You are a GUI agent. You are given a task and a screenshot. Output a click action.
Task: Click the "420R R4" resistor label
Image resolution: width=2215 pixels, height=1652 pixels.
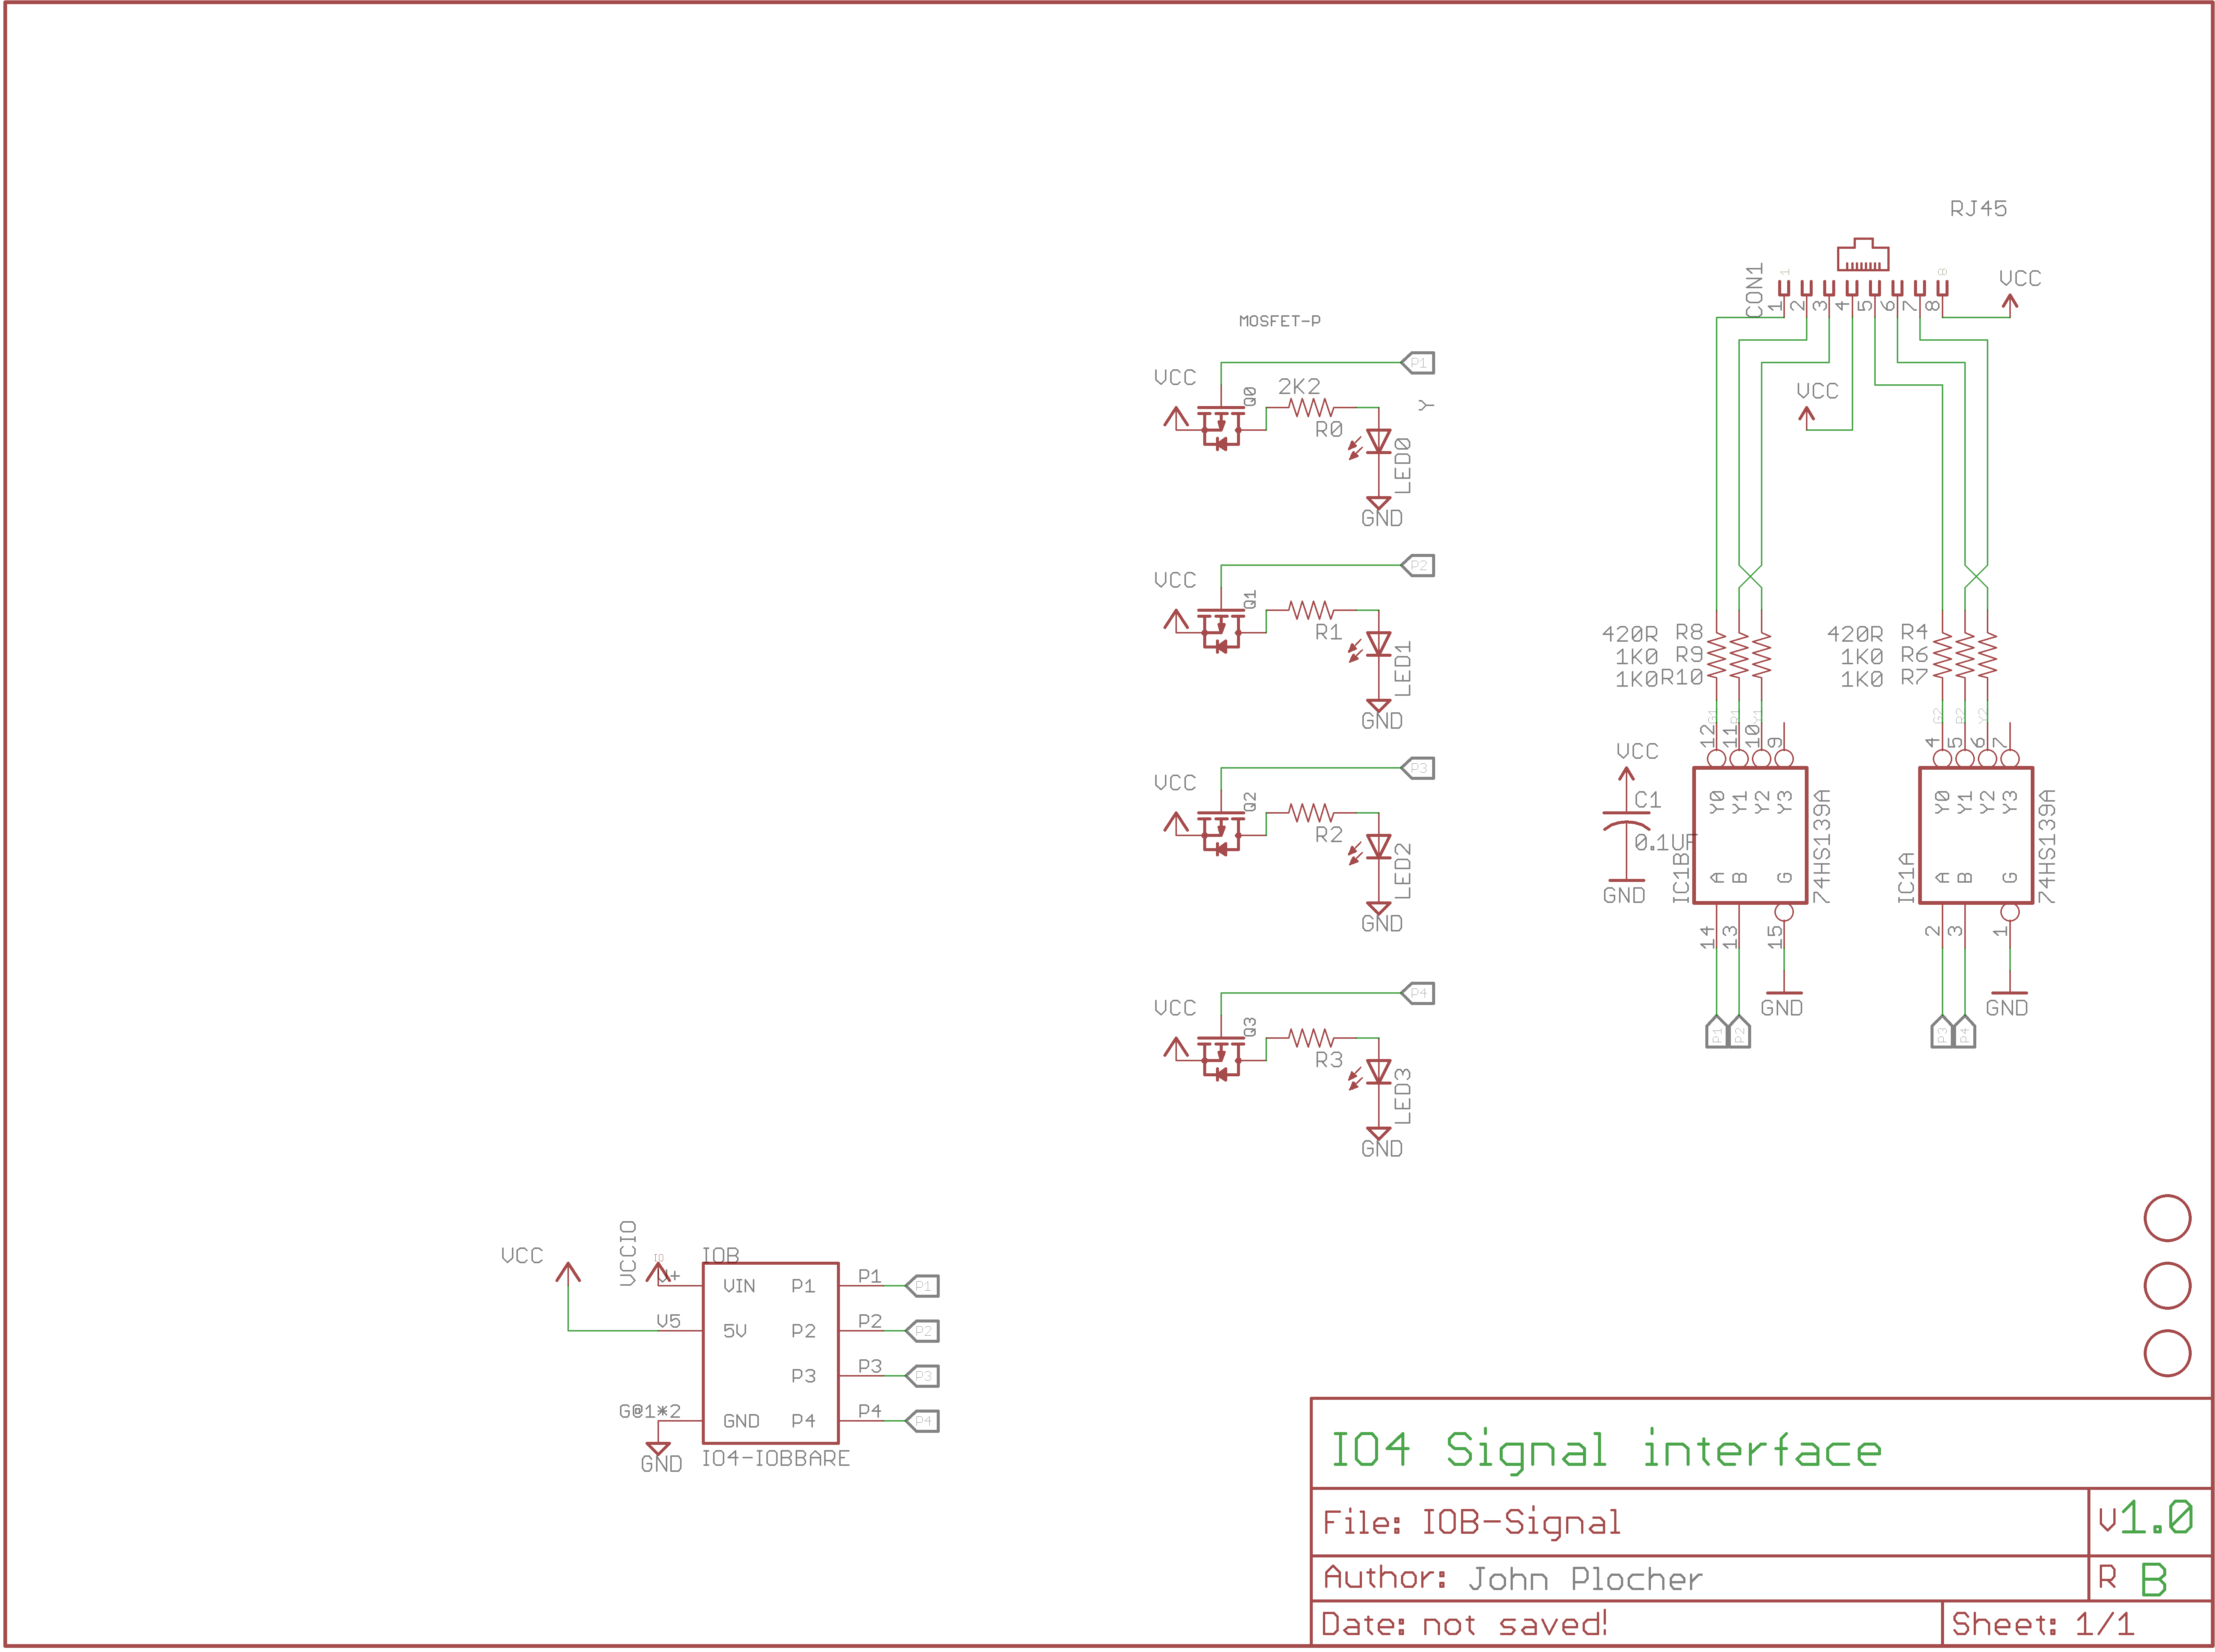pyautogui.click(x=1878, y=633)
